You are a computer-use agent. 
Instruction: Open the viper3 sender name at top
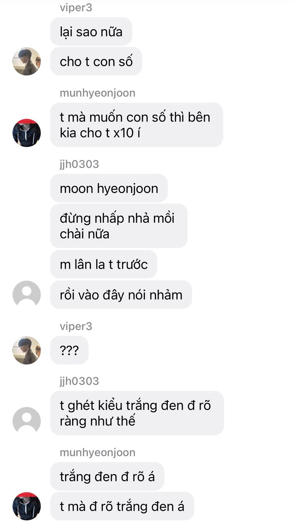pyautogui.click(x=76, y=8)
